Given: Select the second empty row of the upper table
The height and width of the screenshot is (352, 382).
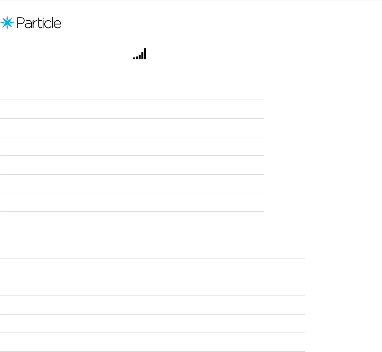Looking at the screenshot, I should [132, 128].
